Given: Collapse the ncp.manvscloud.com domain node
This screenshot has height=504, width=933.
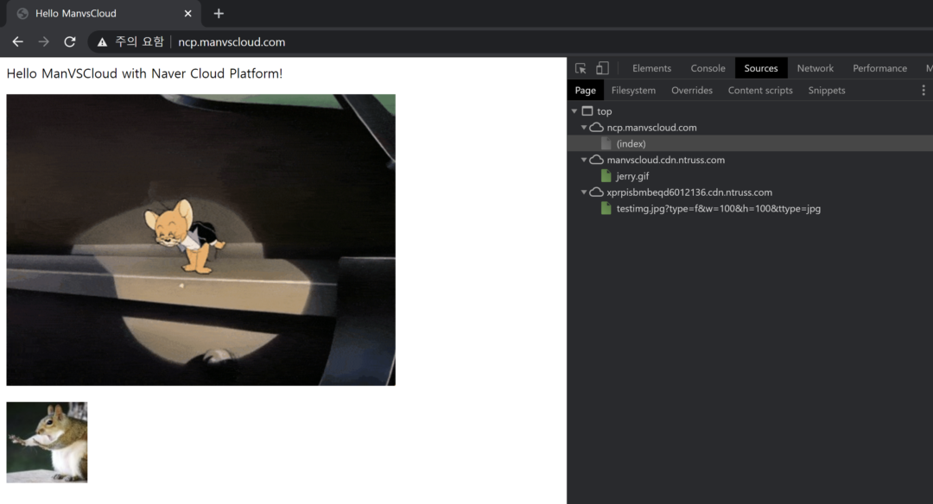Looking at the screenshot, I should tap(584, 128).
